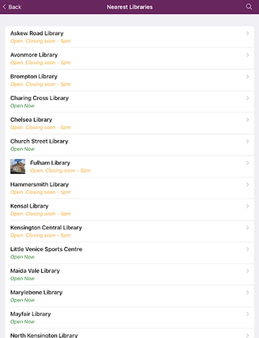Click Mayfair Library disclosure arrow
The image size is (259, 338).
tap(247, 314)
